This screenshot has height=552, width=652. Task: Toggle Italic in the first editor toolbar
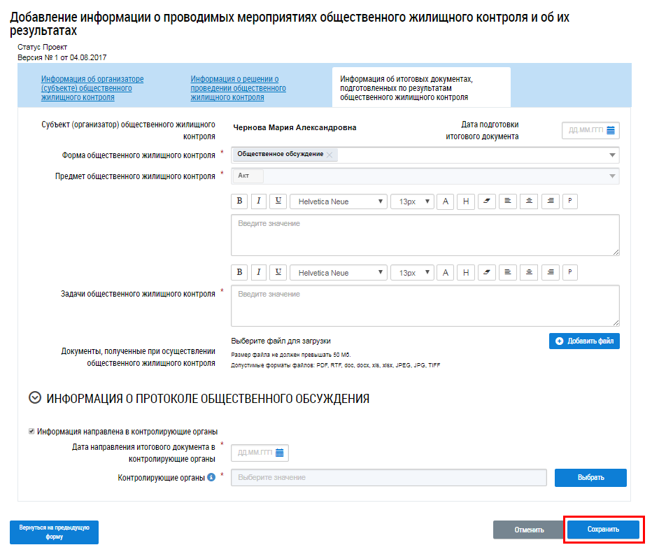(258, 201)
